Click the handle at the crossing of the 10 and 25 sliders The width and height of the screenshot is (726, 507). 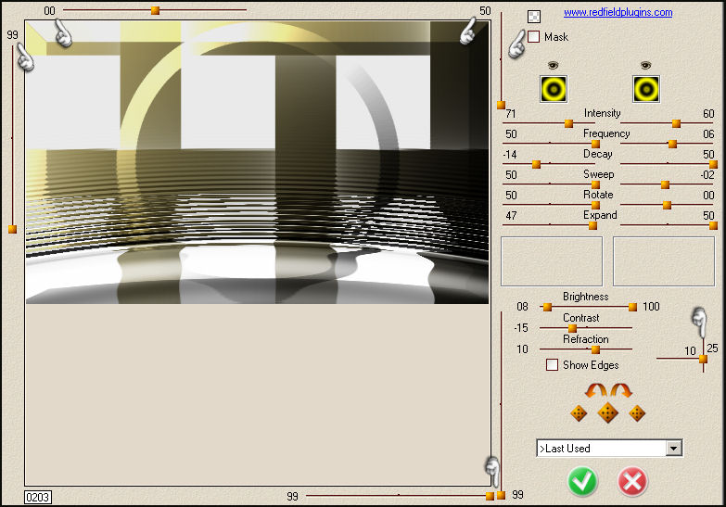703,359
